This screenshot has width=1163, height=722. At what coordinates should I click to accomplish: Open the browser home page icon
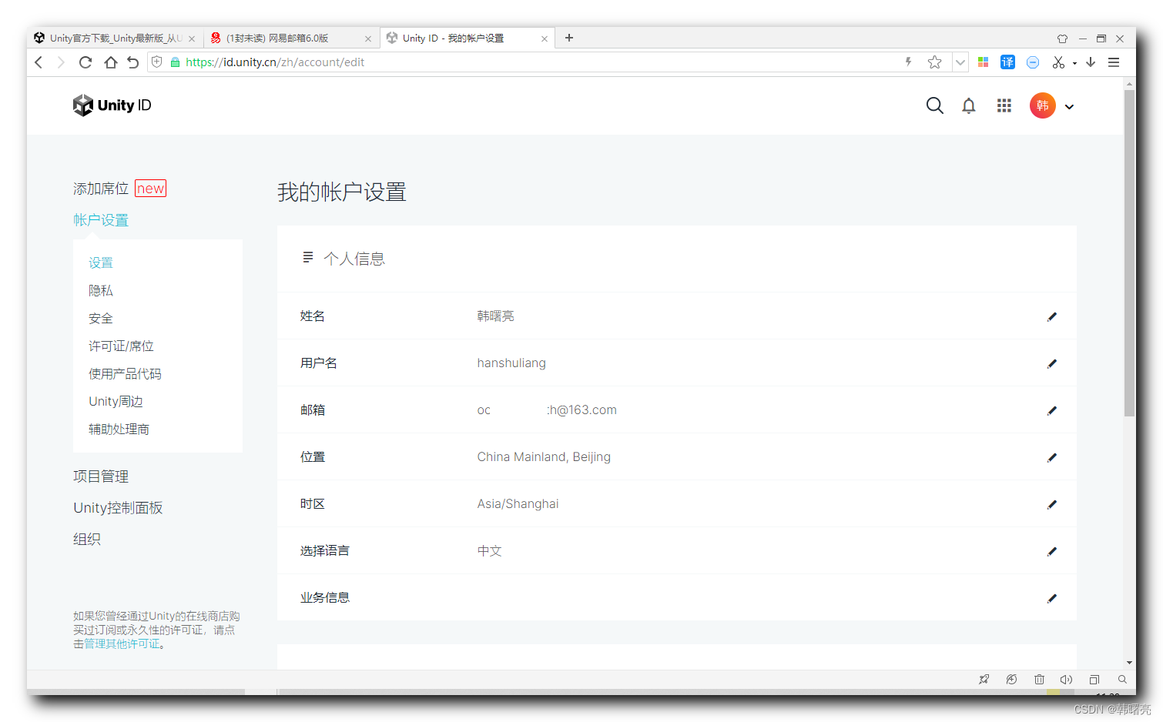pos(110,62)
